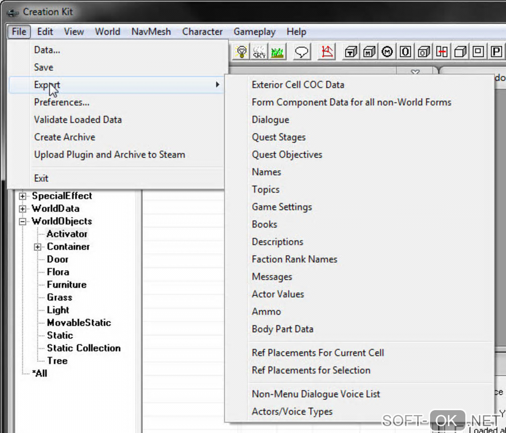
Task: Export Names from submenu
Action: (x=360, y=172)
